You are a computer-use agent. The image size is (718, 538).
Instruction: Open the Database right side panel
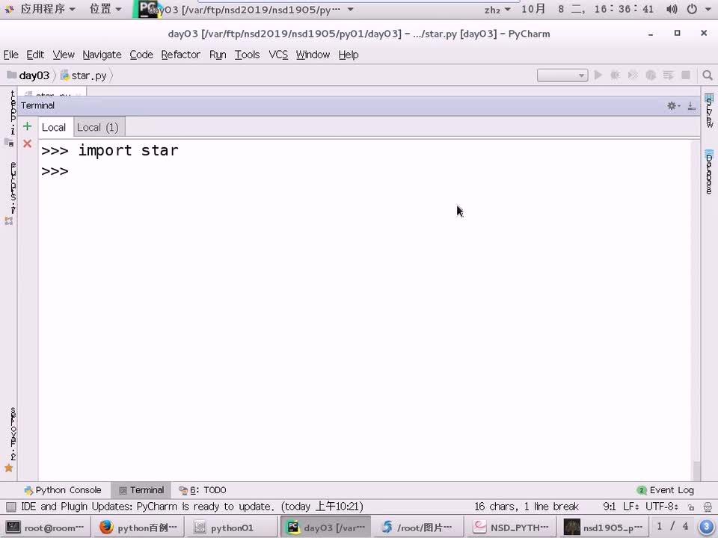[709, 172]
